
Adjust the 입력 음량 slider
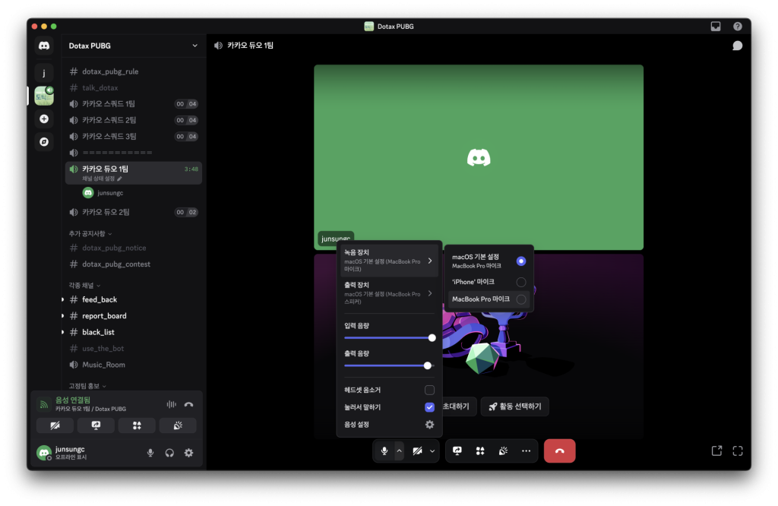[432, 338]
